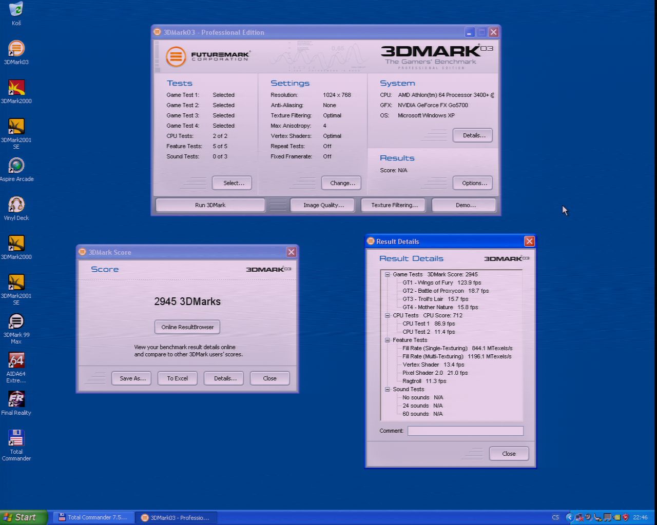Image resolution: width=657 pixels, height=525 pixels.
Task: Select the GT1 - Wings of Fury row
Action: click(x=441, y=282)
